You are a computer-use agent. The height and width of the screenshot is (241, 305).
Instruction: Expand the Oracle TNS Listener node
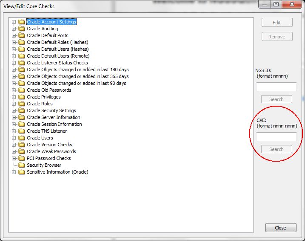coord(14,131)
